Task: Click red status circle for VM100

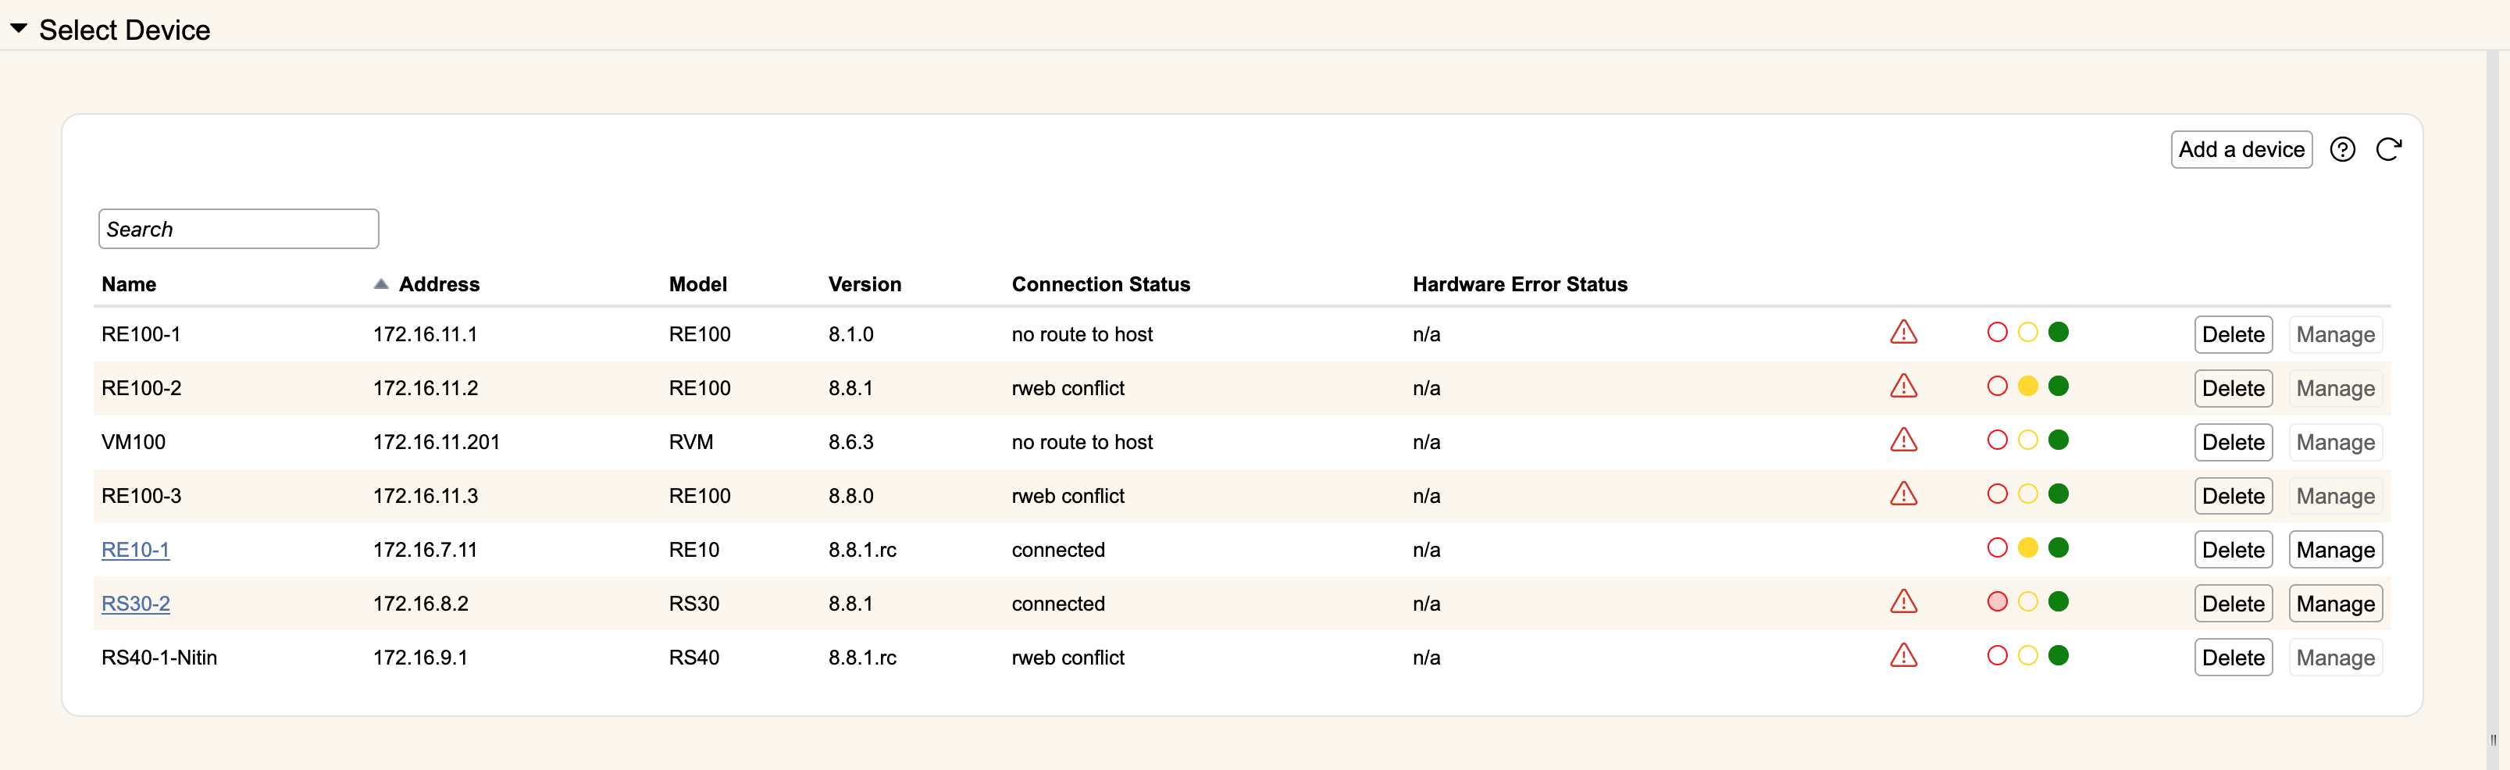Action: coord(1998,440)
